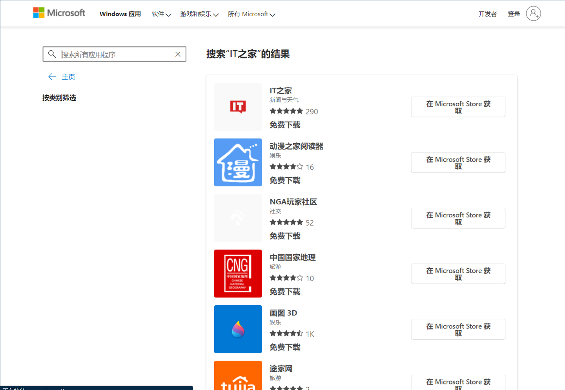The height and width of the screenshot is (390, 565).
Task: Clear the search box with X
Action: (x=178, y=54)
